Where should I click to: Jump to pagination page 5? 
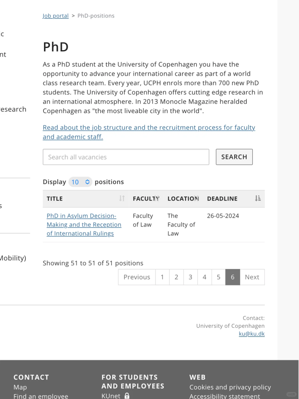[x=218, y=277]
